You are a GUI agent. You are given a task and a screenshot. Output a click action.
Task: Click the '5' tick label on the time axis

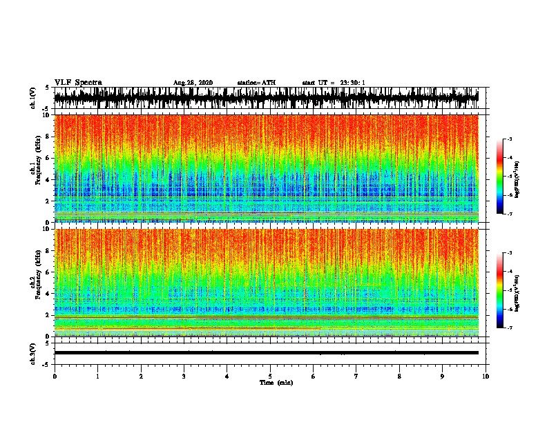coord(270,376)
